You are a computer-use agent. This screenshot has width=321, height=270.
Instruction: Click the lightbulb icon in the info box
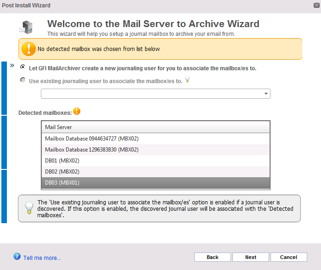29,208
